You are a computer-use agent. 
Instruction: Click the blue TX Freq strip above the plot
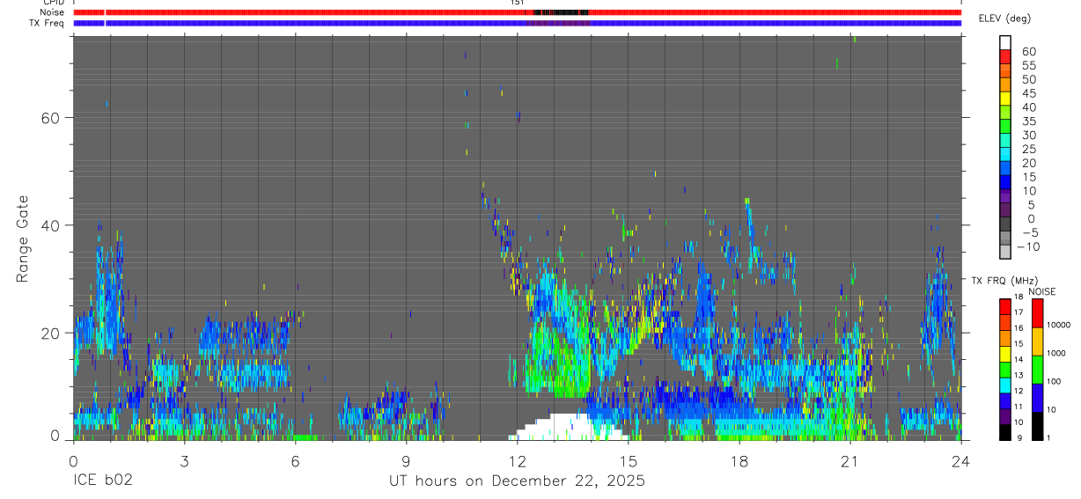click(x=517, y=23)
